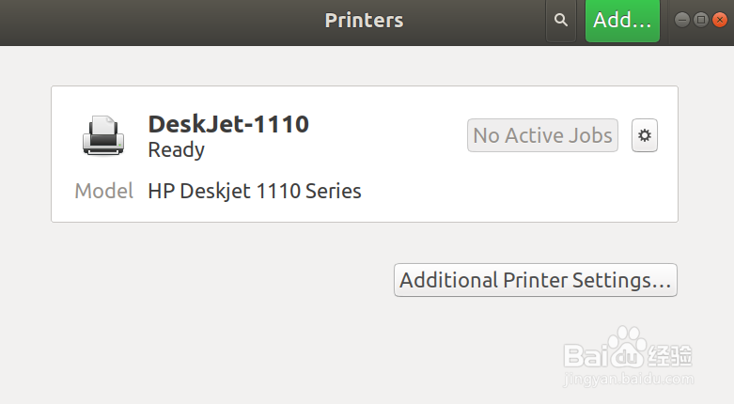Screen dimensions: 734x404
Task: Click the Ready status text
Action: tap(177, 150)
